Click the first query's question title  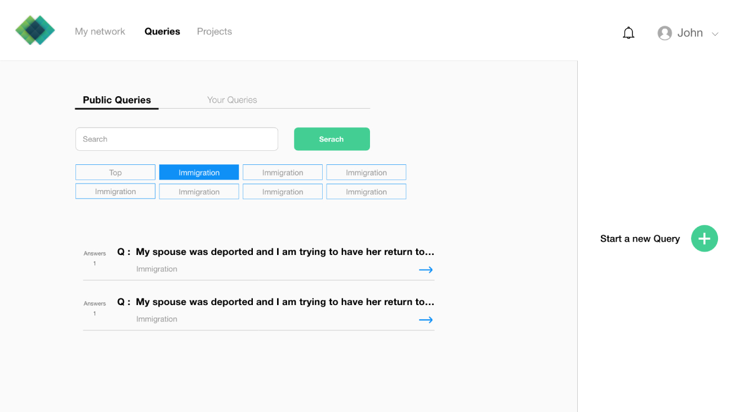[285, 252]
